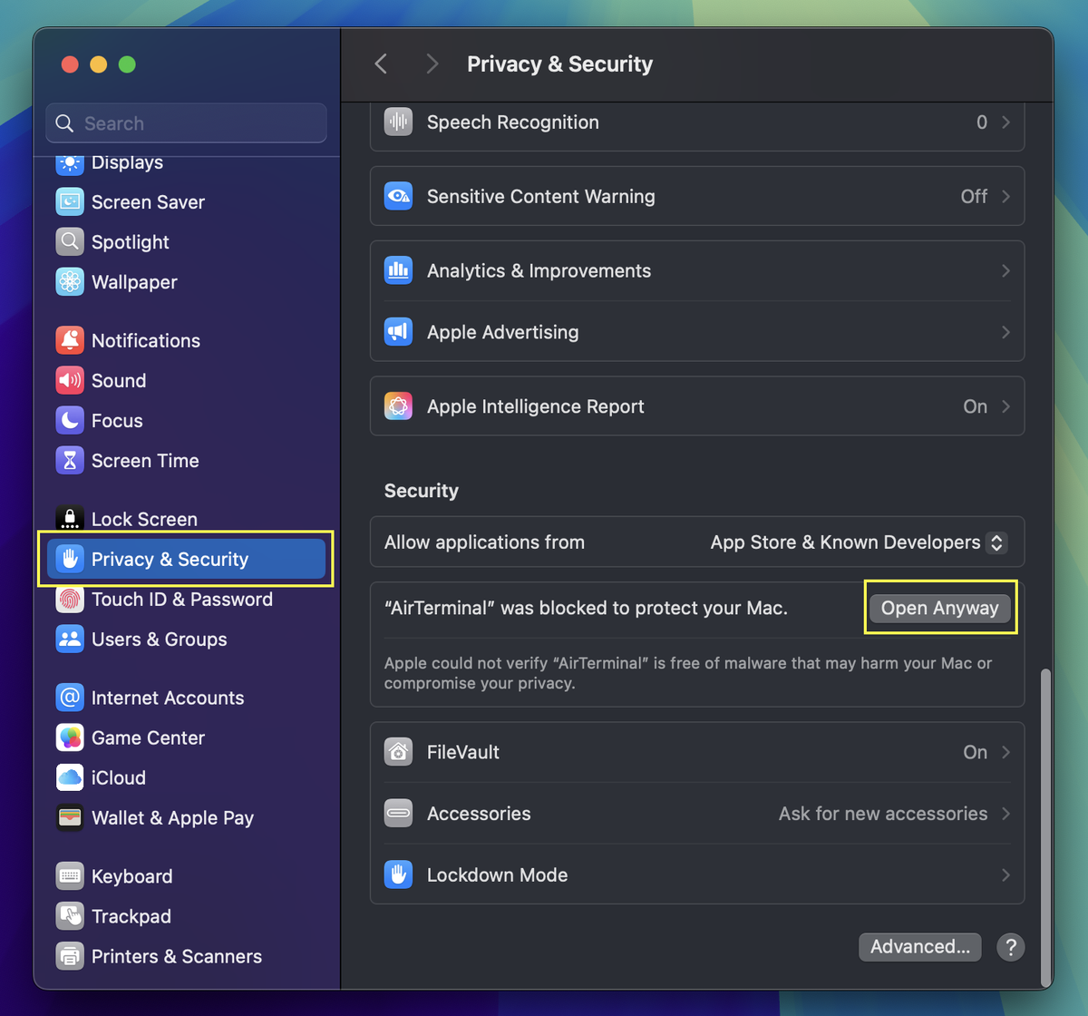Viewport: 1088px width, 1016px height.
Task: Click the Users & Groups people icon
Action: click(x=70, y=639)
